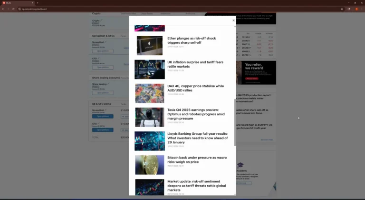The image size is (365, 200).
Task: Edit the live CFD account pencil icon
Action: (98, 59)
